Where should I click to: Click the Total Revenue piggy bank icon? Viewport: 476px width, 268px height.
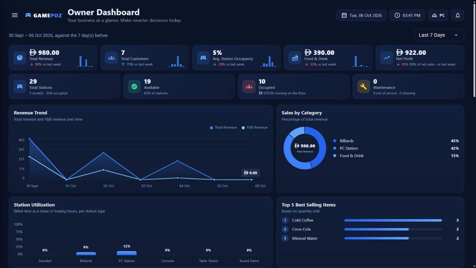tap(20, 58)
